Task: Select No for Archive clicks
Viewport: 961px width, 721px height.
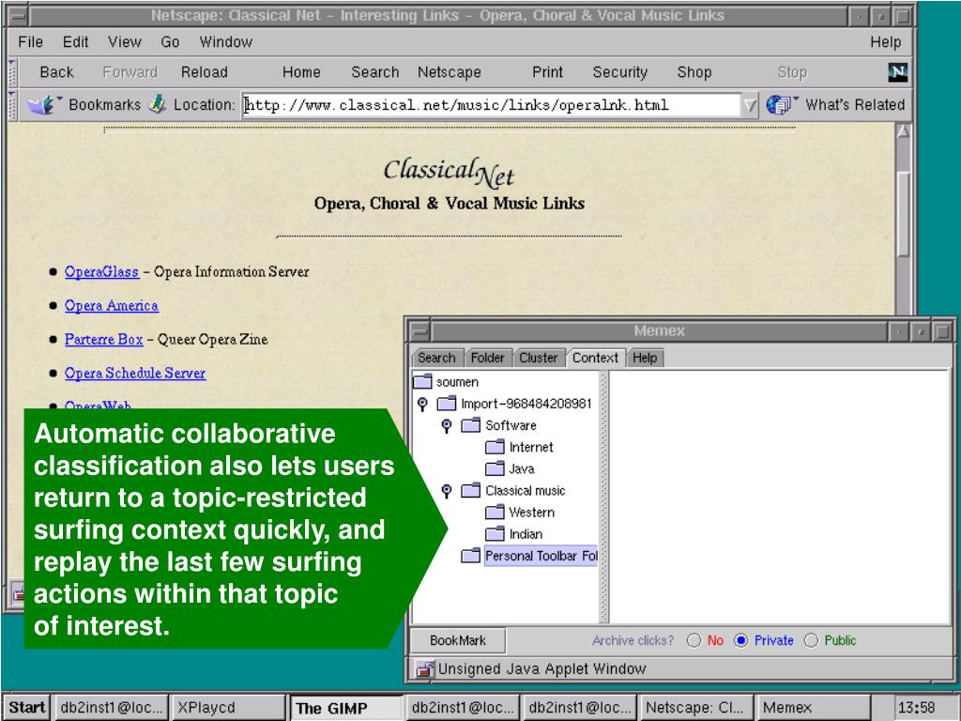Action: tap(694, 640)
